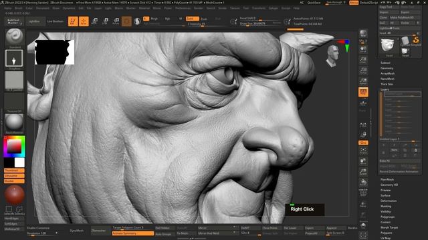
Task: Open the Texture Off selector
Action: coord(14,101)
